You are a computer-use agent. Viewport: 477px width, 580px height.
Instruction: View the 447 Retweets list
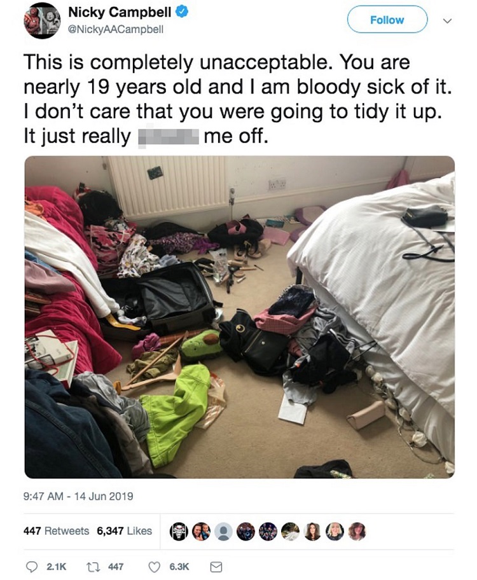pos(56,531)
